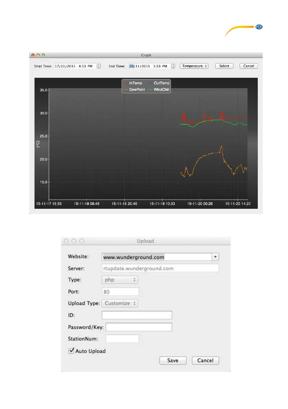
Task: Click StationNum input field
Action: coord(122,339)
